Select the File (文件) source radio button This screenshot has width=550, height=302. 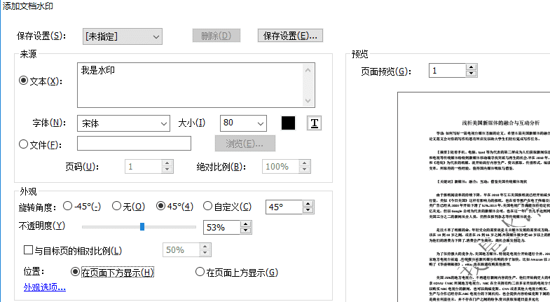(x=23, y=144)
